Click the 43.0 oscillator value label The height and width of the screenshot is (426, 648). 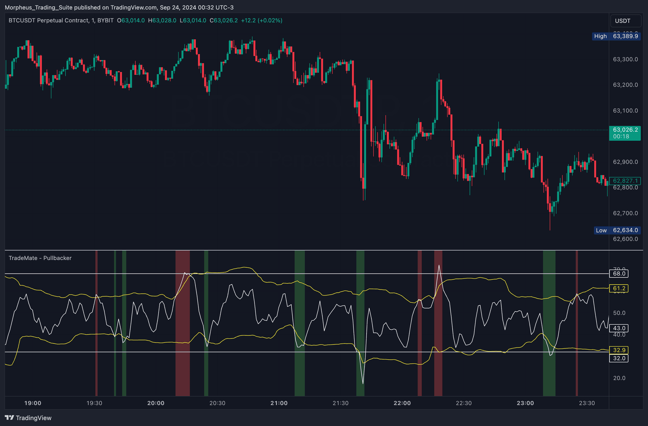[619, 328]
